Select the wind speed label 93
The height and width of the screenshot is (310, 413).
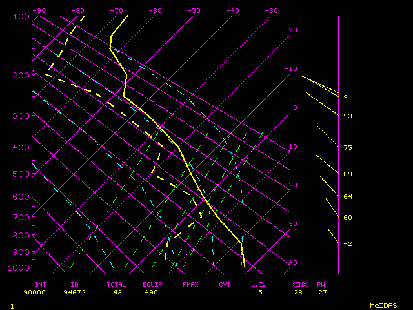348,116
